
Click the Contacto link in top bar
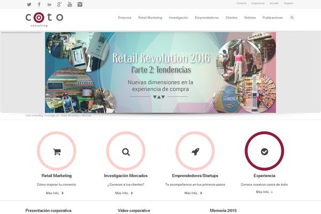point(242,3)
